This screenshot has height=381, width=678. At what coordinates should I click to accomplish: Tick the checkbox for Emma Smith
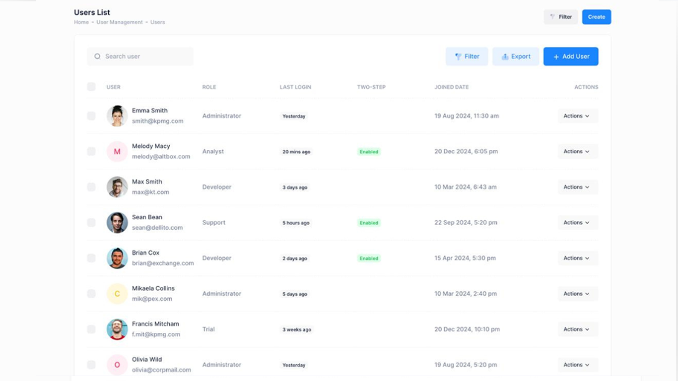[x=91, y=116]
